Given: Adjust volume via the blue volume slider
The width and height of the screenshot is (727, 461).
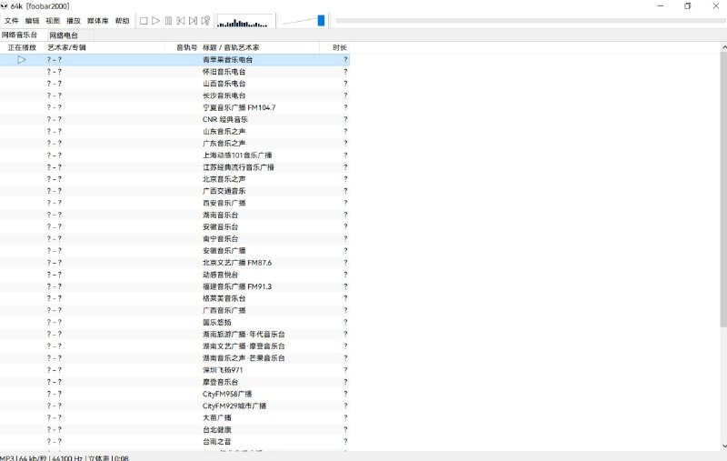Looking at the screenshot, I should coord(321,20).
